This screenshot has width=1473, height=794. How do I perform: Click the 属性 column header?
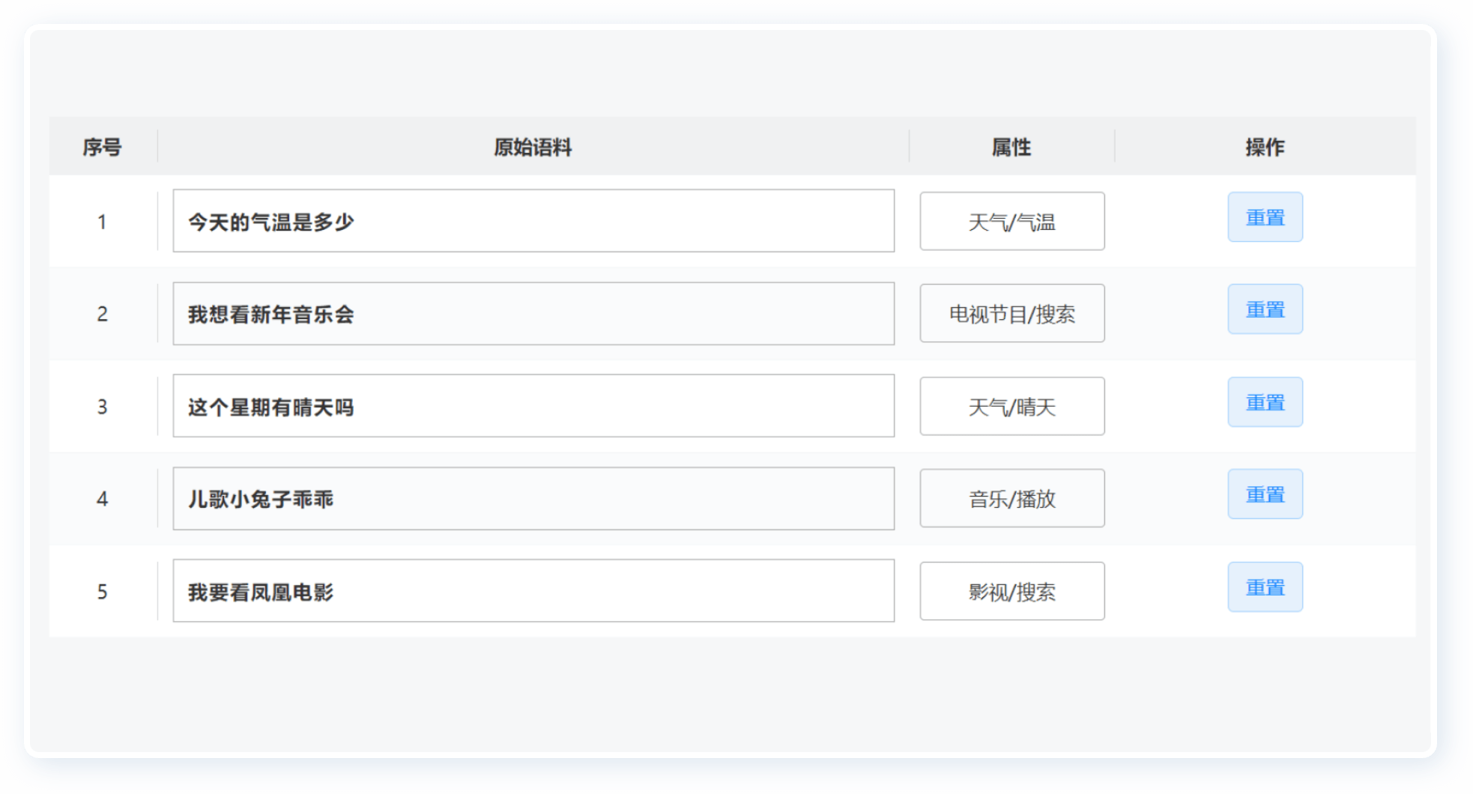1011,147
